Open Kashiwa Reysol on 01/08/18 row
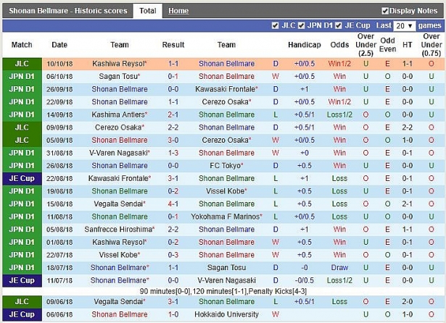Image resolution: width=446 pixels, height=323 pixels. pyautogui.click(x=120, y=242)
